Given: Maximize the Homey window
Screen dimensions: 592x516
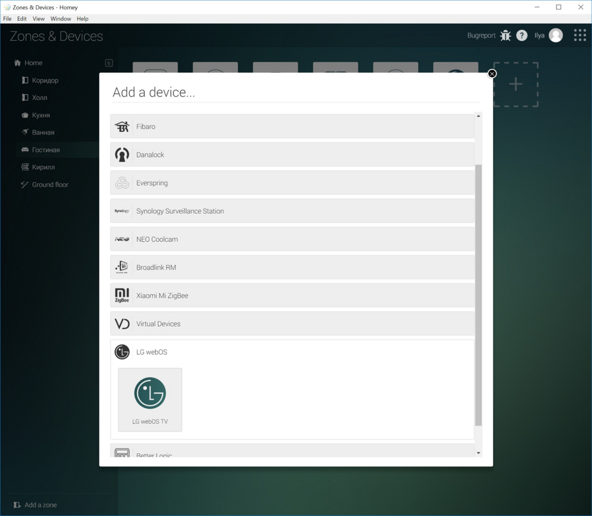Looking at the screenshot, I should point(559,7).
